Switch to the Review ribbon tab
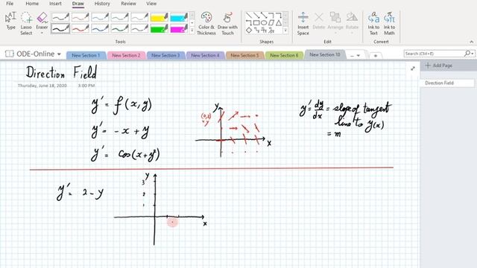The width and height of the screenshot is (477, 268). 128,4
